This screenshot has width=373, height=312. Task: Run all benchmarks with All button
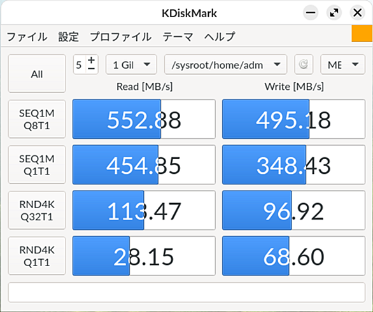[37, 73]
